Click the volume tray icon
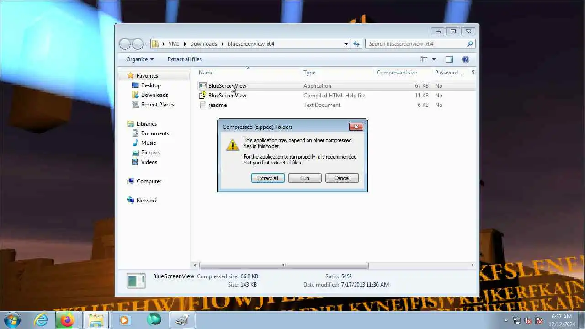 click(x=528, y=321)
